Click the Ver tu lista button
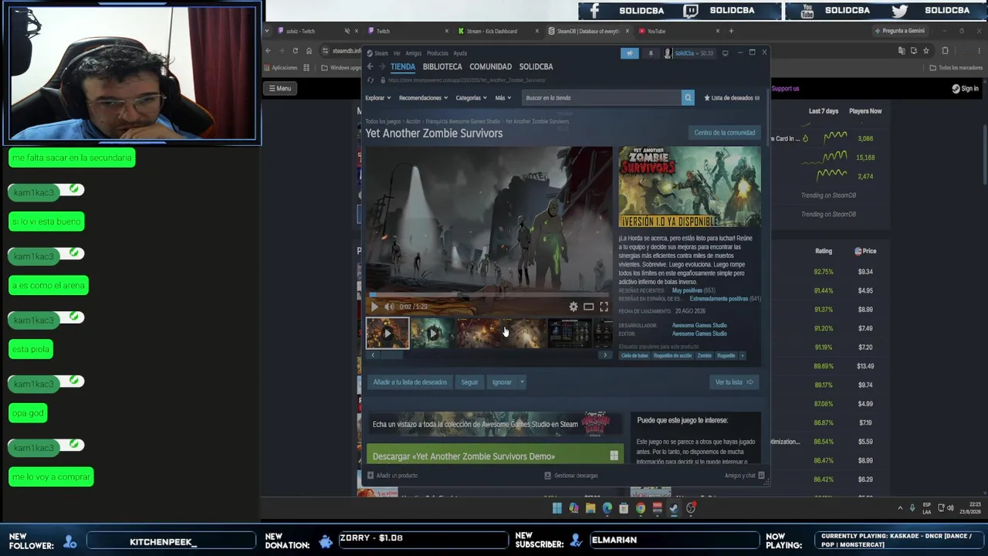Image resolution: width=988 pixels, height=556 pixels. [734, 382]
